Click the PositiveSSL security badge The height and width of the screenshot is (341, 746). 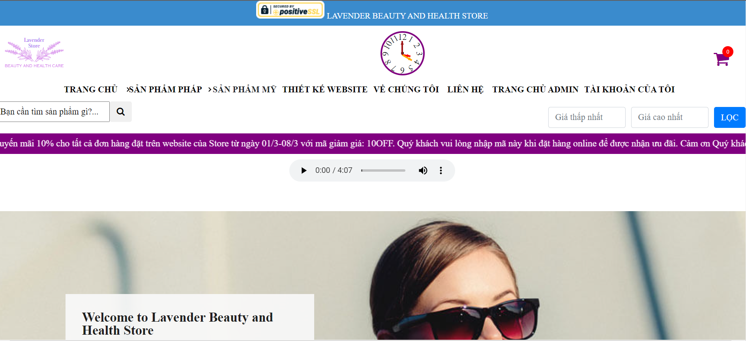pyautogui.click(x=290, y=10)
